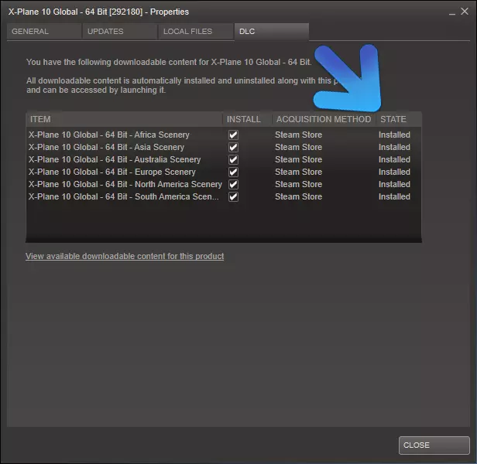Click Steam Store in North America row
The height and width of the screenshot is (464, 477).
click(x=298, y=185)
